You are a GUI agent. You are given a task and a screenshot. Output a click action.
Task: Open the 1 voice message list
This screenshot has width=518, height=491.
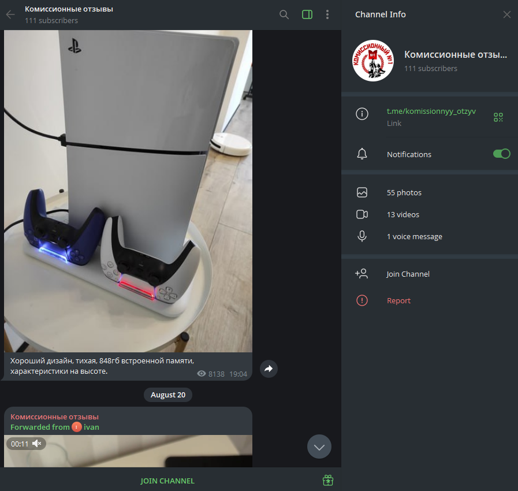tap(414, 236)
